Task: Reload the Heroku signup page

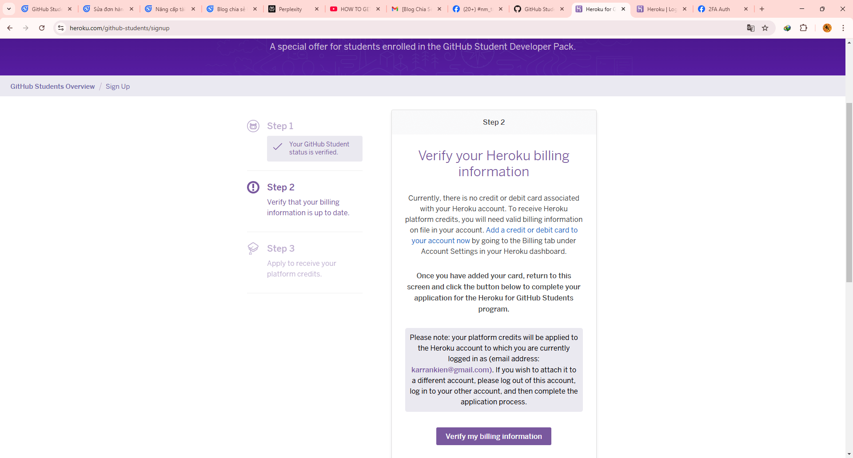Action: pos(42,28)
